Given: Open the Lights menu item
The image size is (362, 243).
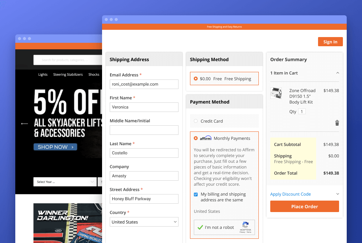Looking at the screenshot, I should 43,75.
